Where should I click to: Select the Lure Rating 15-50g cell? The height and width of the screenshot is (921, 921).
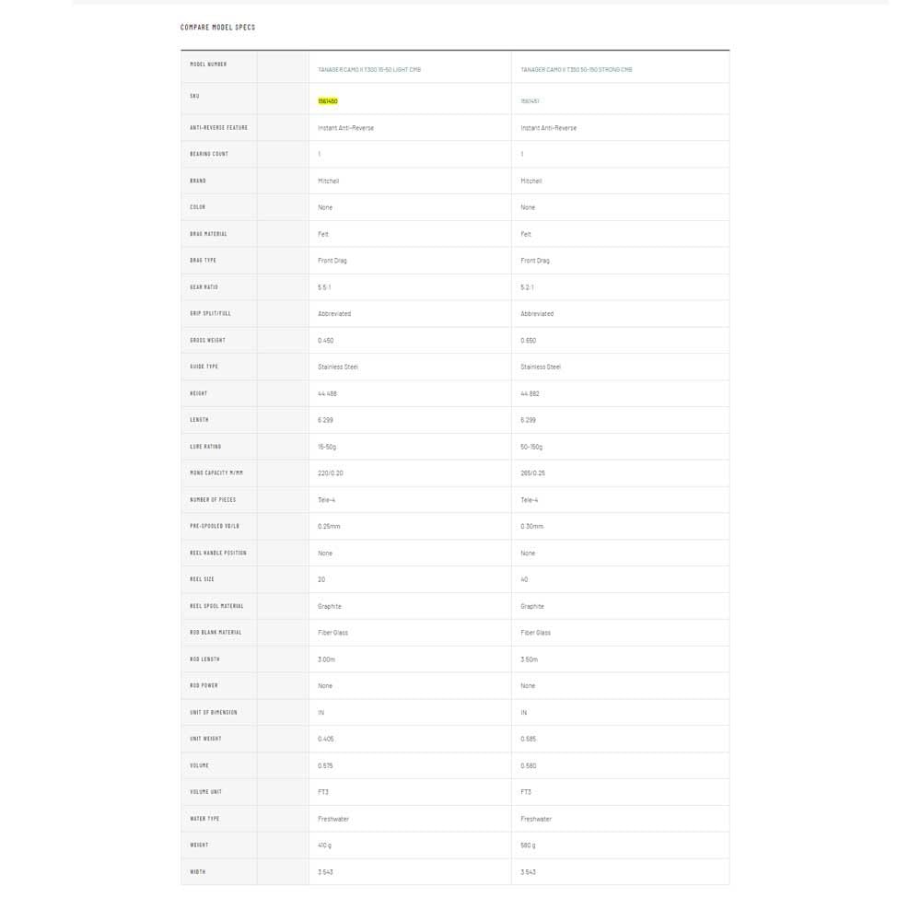click(327, 447)
